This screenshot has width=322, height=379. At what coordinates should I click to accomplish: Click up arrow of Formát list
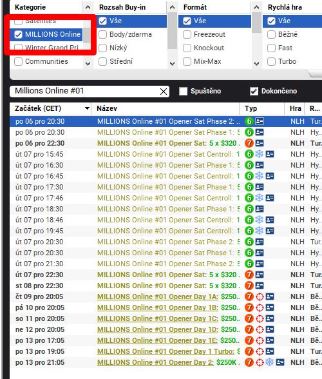coord(256,8)
